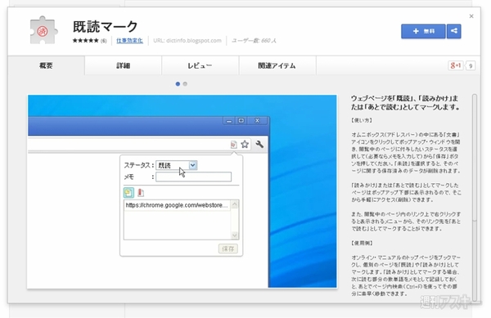Screen dimensions: 491x318
Task: Switch to the レビュー tab
Action: pos(200,65)
